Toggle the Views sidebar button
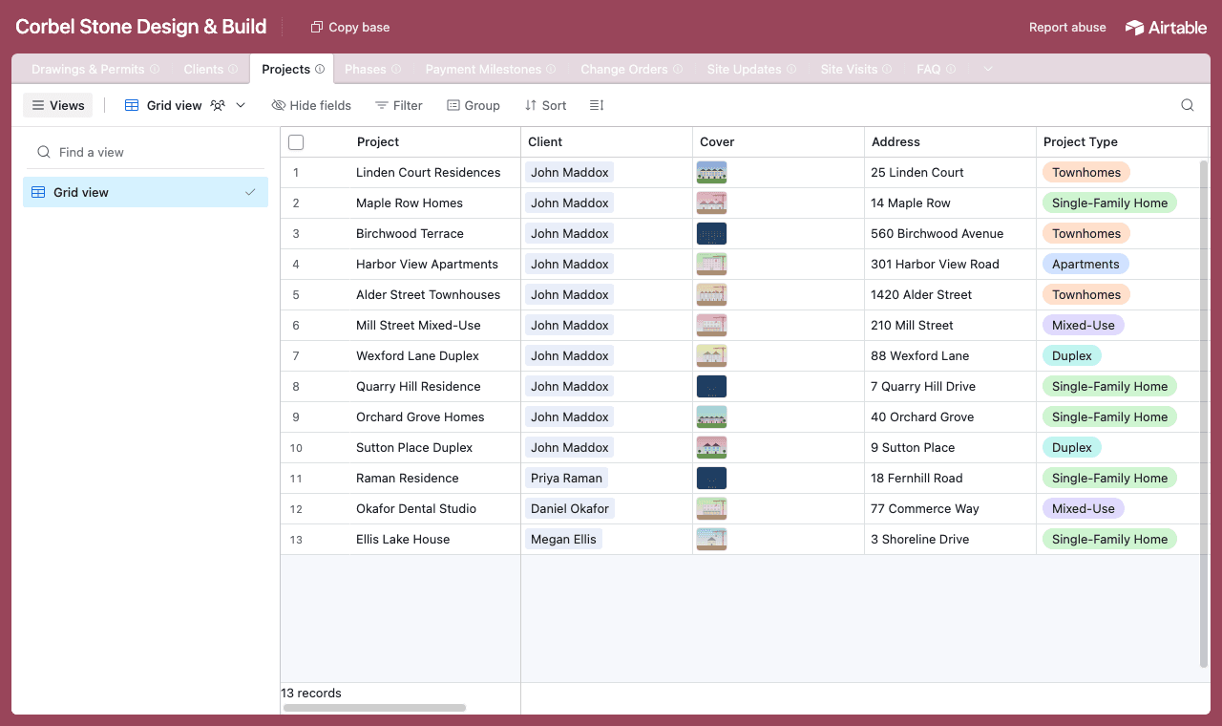 click(x=58, y=105)
